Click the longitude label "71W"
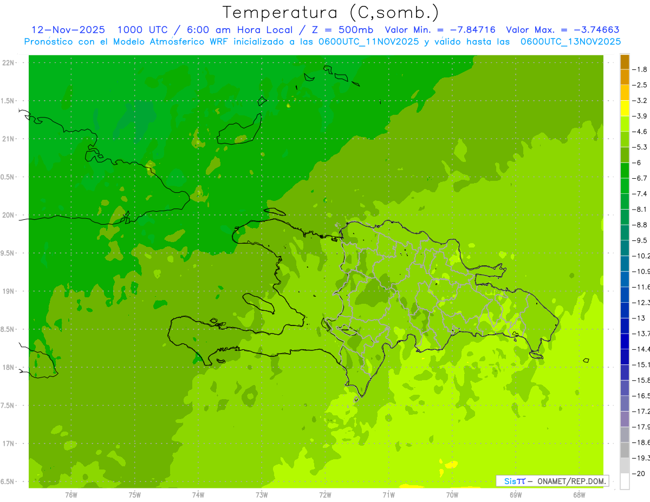The image size is (650, 502). click(388, 495)
